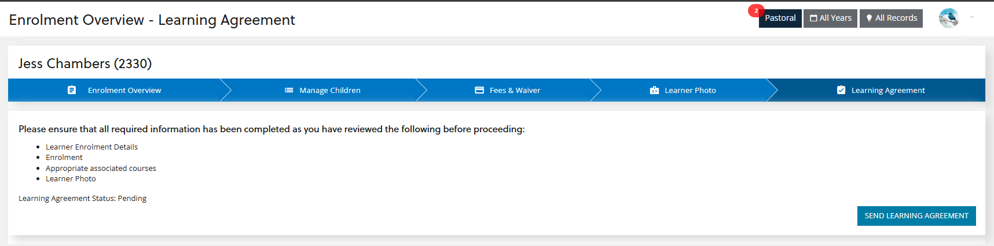Viewport: 994px width, 246px height.
Task: Click the Learner Photo ID badge icon
Action: pyautogui.click(x=654, y=90)
